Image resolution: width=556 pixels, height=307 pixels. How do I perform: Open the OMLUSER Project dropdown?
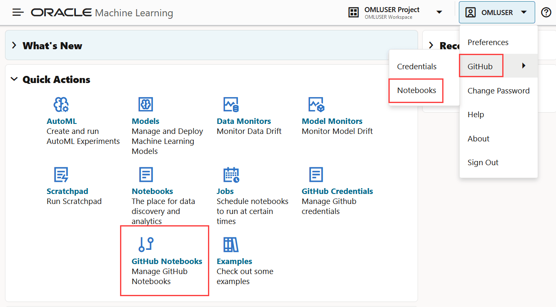point(439,13)
